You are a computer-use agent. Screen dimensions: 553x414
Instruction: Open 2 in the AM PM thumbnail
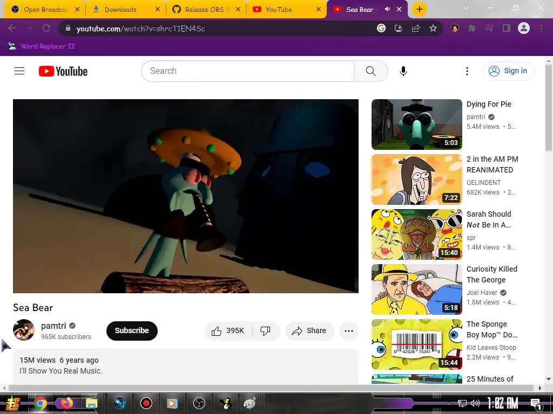click(x=416, y=180)
